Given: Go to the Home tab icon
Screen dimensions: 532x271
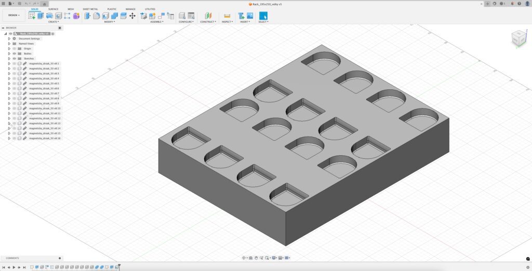Looking at the screenshot, I should (45, 4).
